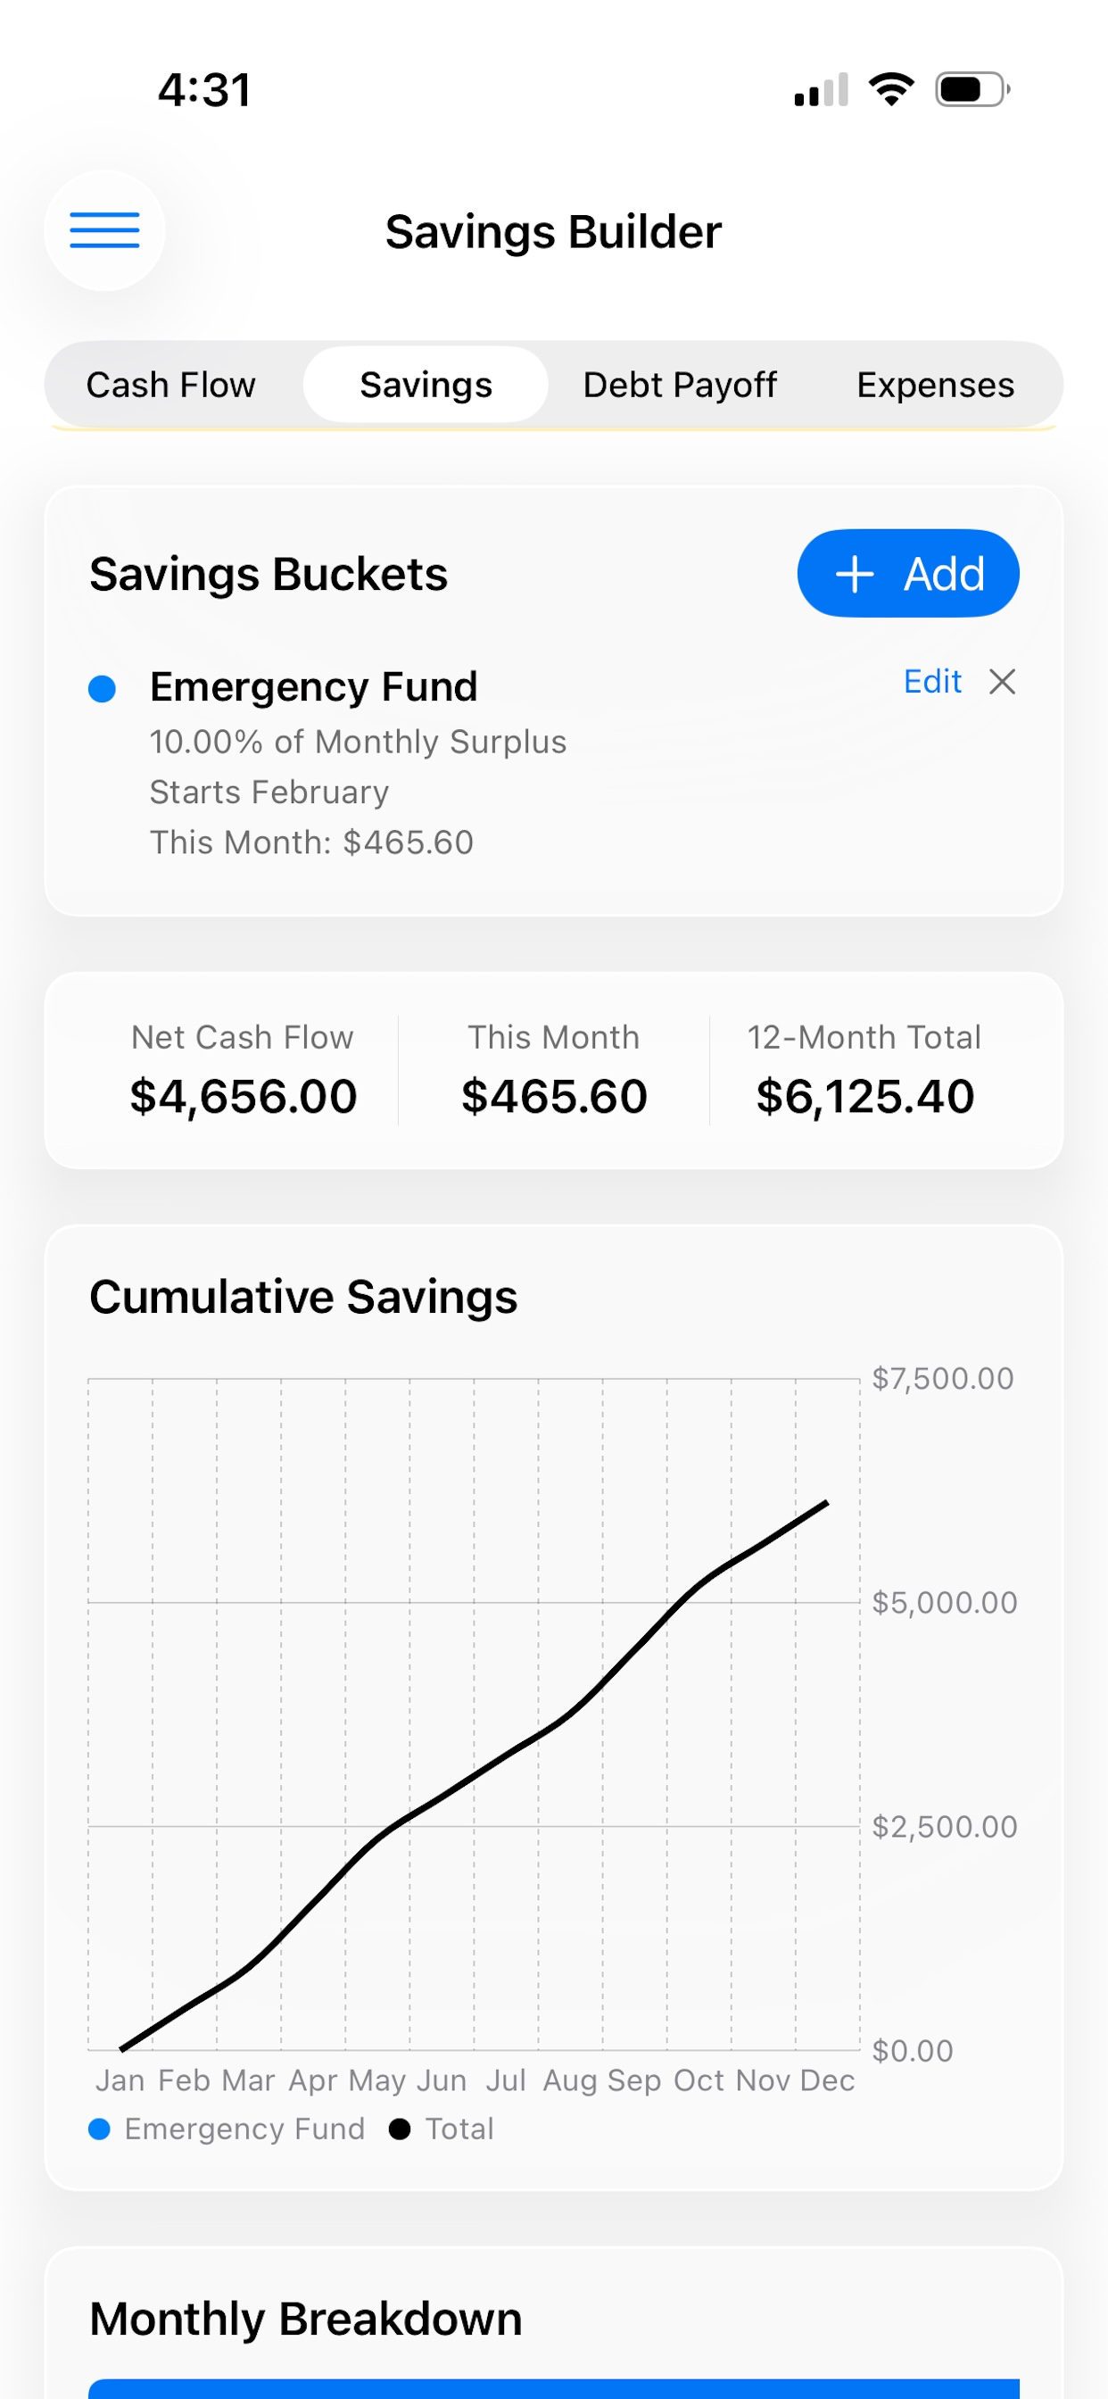Select the Emergency Fund bucket title
Image resolution: width=1108 pixels, height=2399 pixels.
314,687
